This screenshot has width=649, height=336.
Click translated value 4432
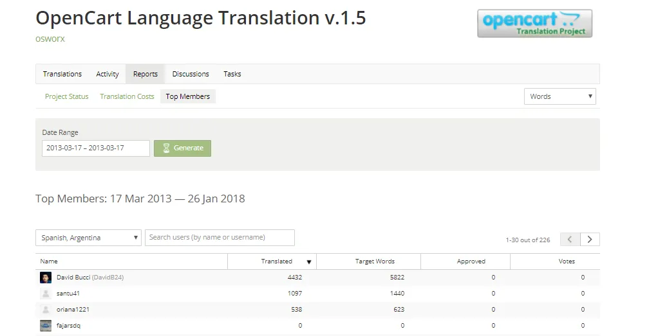(x=295, y=278)
